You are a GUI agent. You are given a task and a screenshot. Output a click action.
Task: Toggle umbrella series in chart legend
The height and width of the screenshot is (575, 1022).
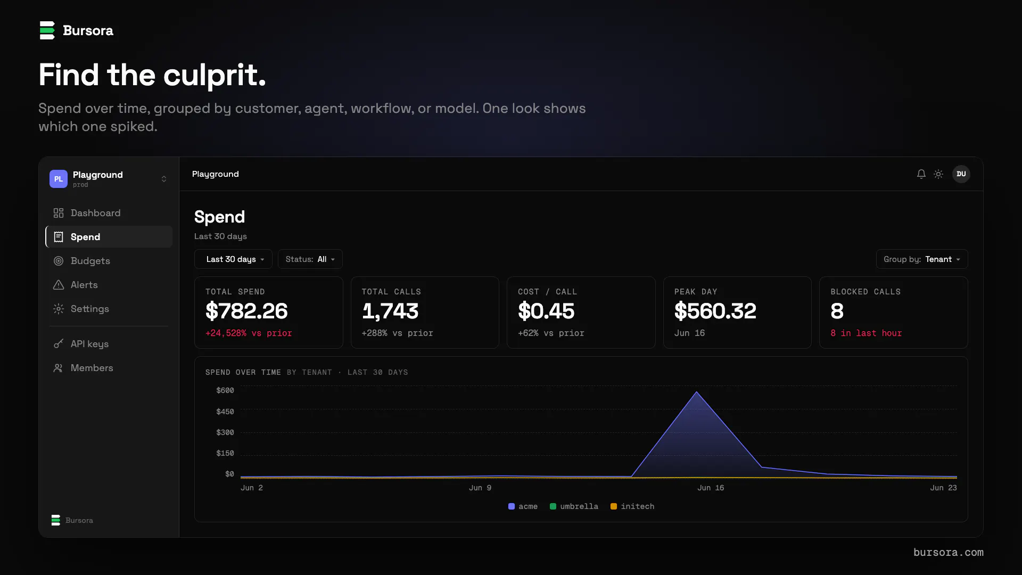[574, 506]
